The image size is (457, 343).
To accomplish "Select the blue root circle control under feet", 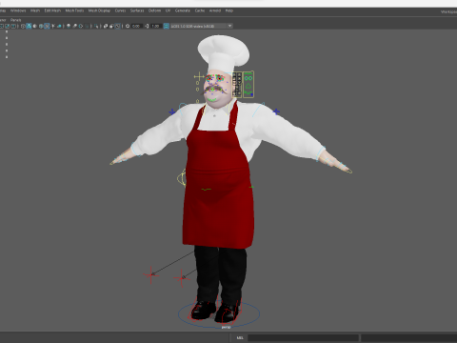I will tap(219, 313).
